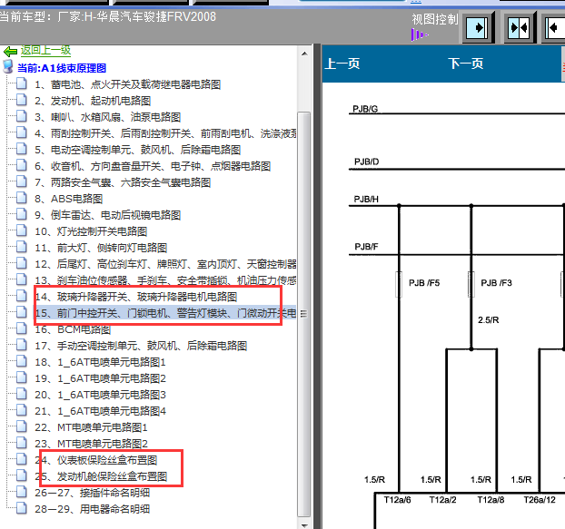Click document icon beside 28—29、用电器命名明细

coord(21,508)
